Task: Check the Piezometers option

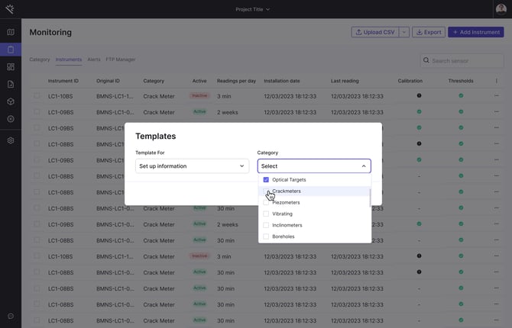Action: [266, 202]
